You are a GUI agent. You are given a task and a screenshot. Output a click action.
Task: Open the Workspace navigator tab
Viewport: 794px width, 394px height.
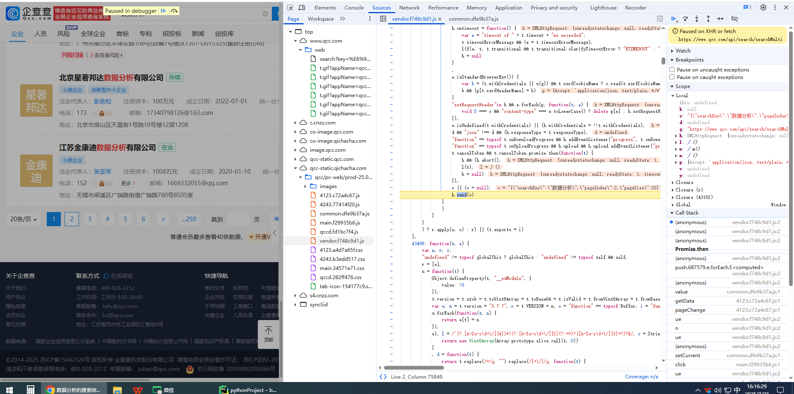tap(321, 19)
